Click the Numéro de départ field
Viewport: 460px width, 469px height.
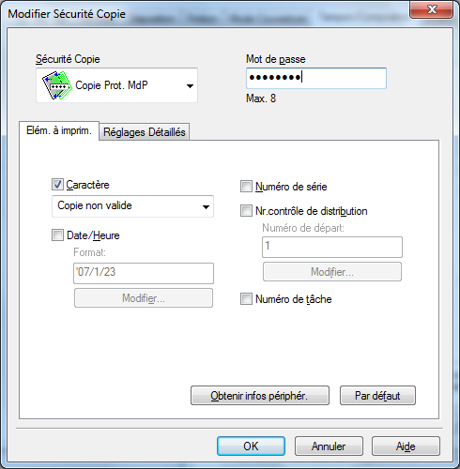click(x=332, y=247)
